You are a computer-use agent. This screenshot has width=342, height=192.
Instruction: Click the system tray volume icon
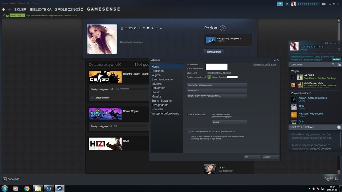(314, 189)
